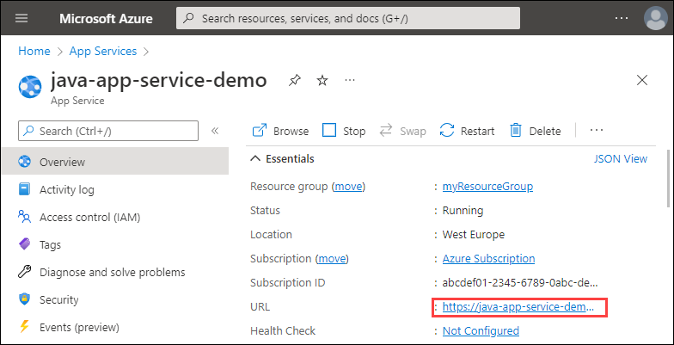
Task: Mark the app service as favorite
Action: point(322,80)
